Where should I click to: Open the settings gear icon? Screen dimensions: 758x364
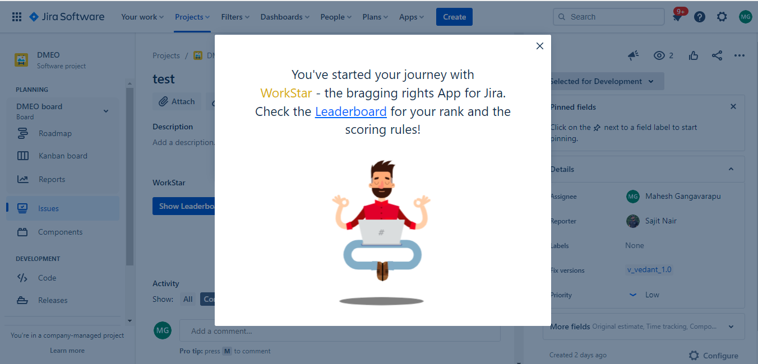pos(722,17)
